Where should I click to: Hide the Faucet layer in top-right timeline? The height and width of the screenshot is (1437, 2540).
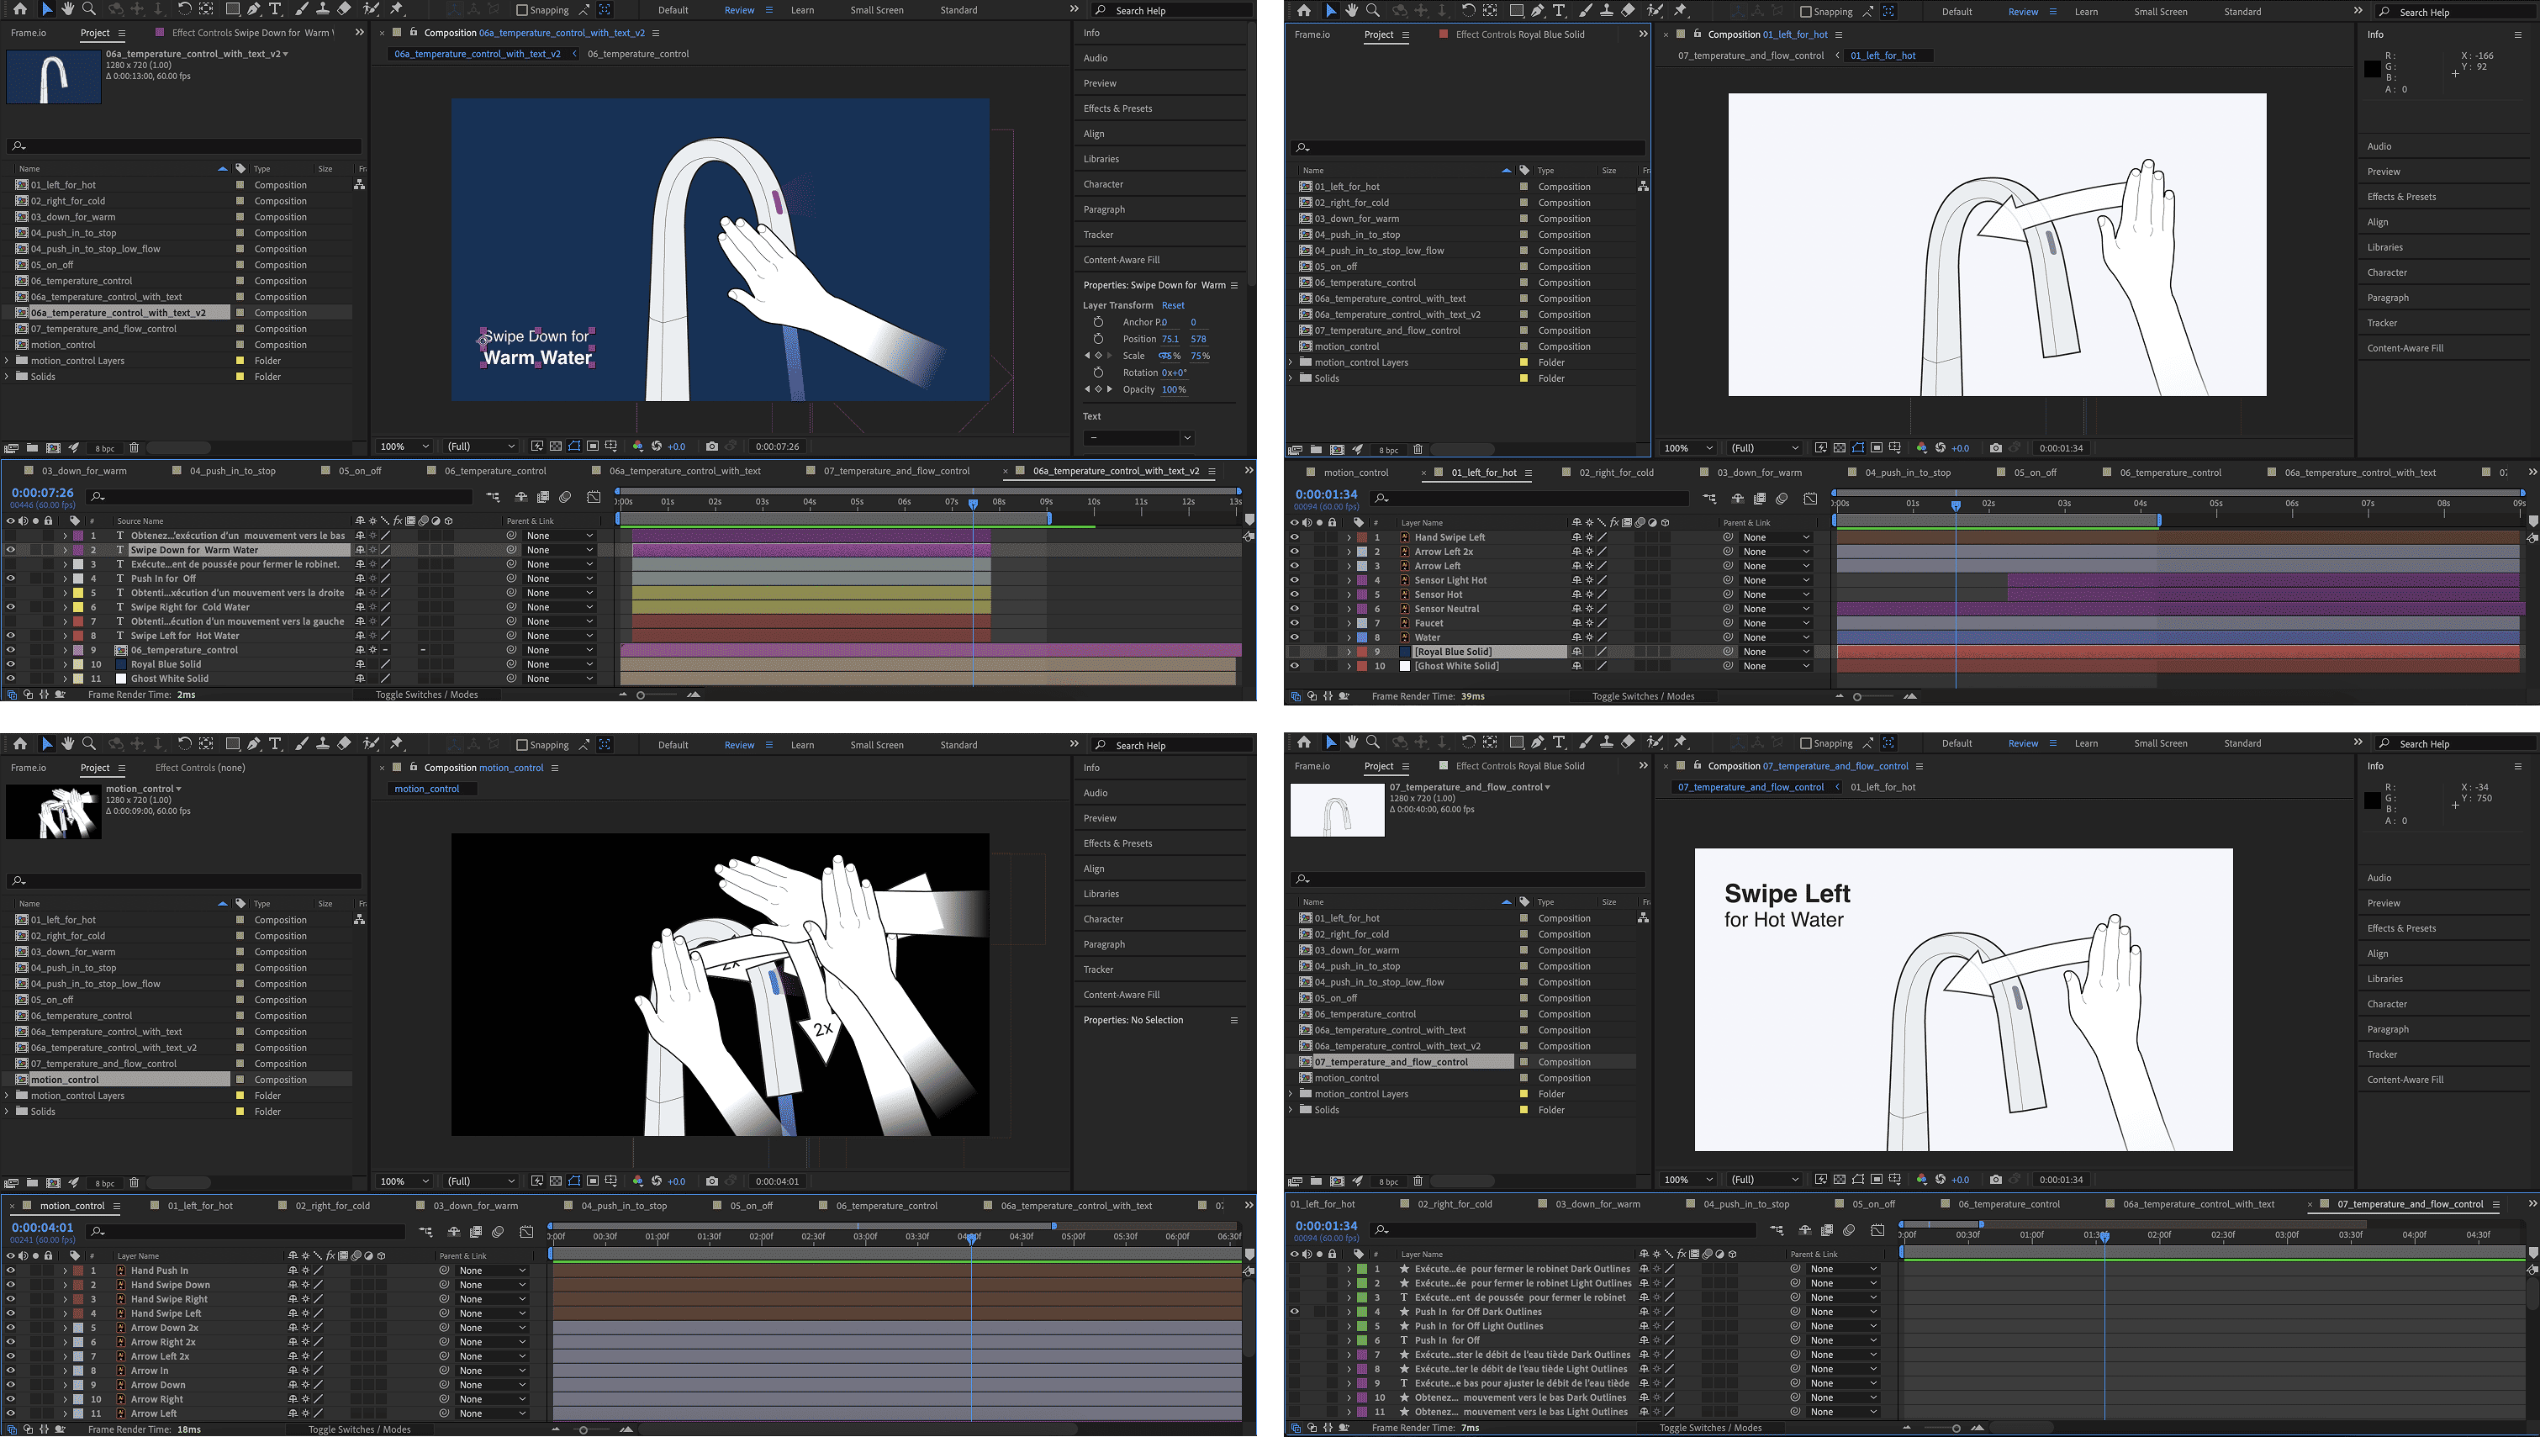[x=1295, y=623]
